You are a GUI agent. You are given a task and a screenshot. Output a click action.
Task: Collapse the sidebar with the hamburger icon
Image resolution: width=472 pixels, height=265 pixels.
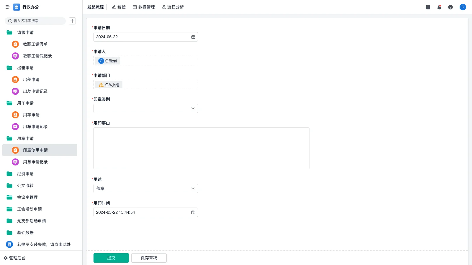point(8,7)
